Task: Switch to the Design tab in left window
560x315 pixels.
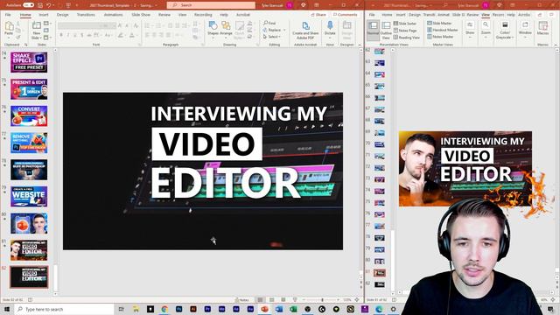Action: 62,15
